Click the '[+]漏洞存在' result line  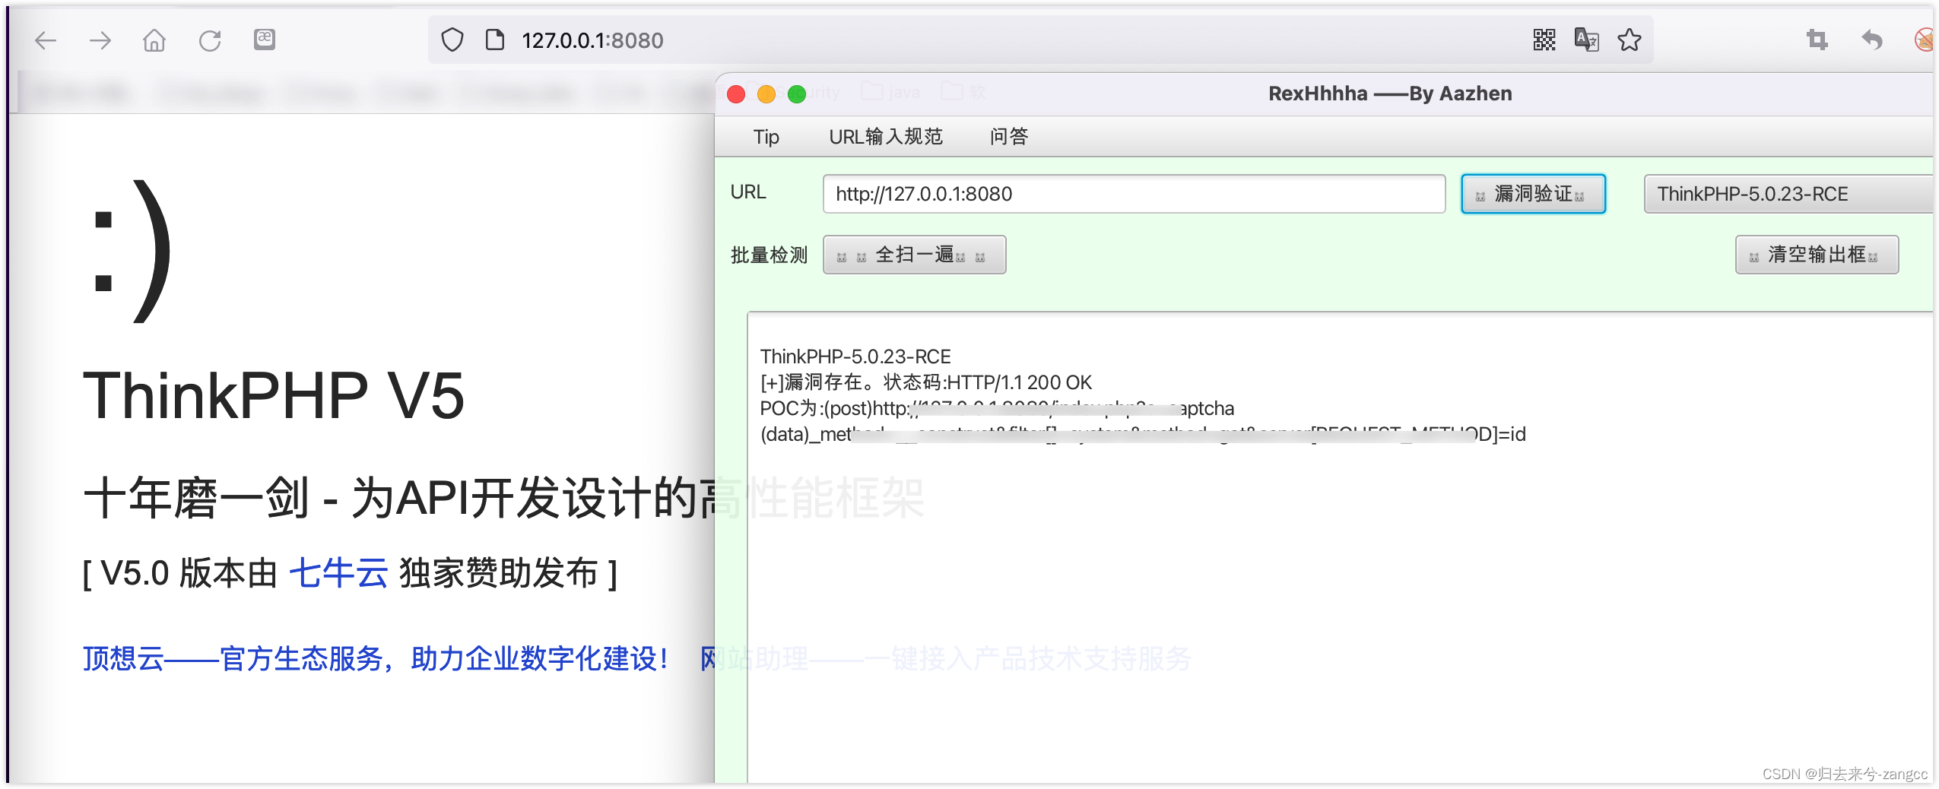point(925,382)
